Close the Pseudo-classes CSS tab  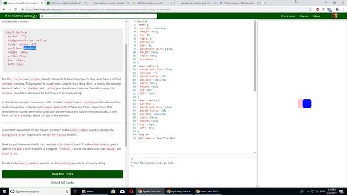click(258, 3)
